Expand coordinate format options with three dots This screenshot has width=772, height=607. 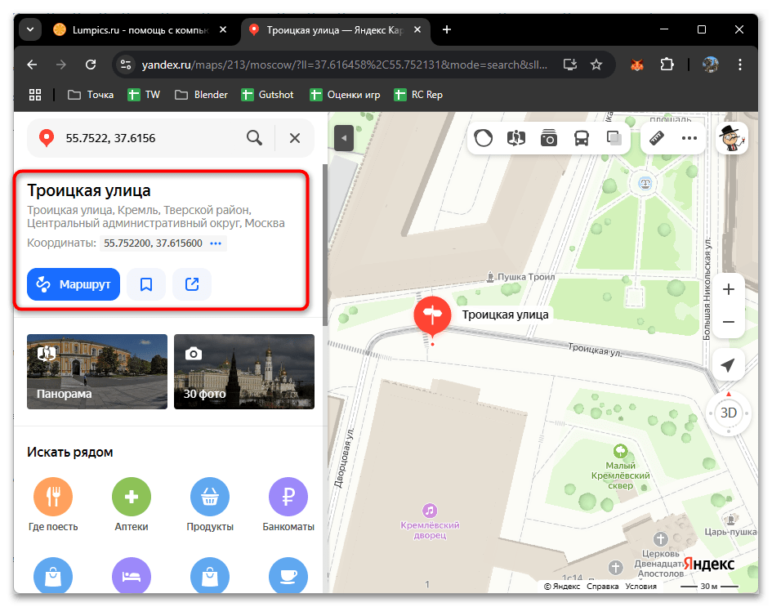click(216, 243)
